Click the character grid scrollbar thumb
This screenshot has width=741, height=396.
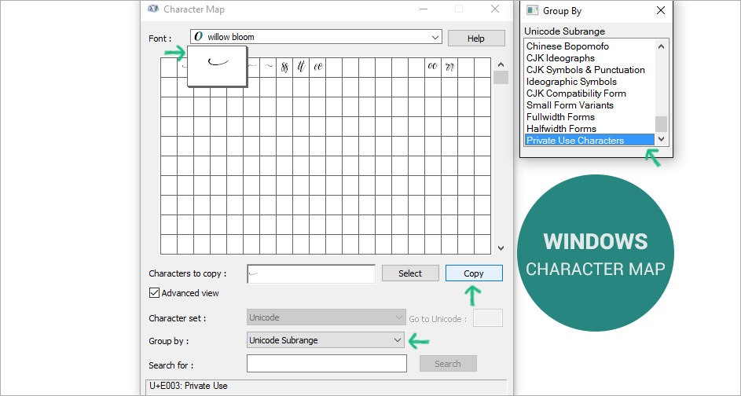(x=501, y=78)
